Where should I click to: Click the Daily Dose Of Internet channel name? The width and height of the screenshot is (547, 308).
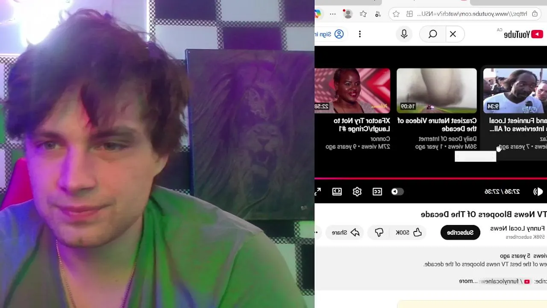point(447,139)
